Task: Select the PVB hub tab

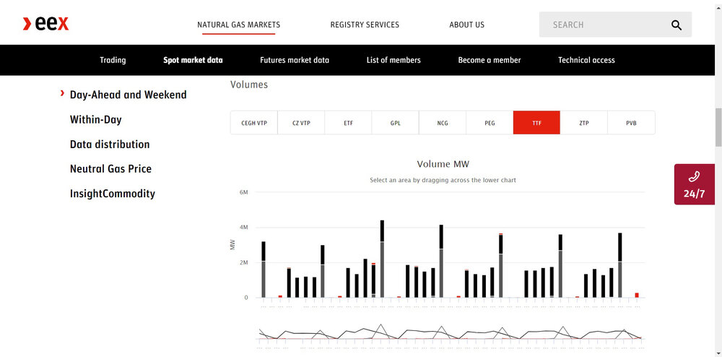Action: point(631,123)
